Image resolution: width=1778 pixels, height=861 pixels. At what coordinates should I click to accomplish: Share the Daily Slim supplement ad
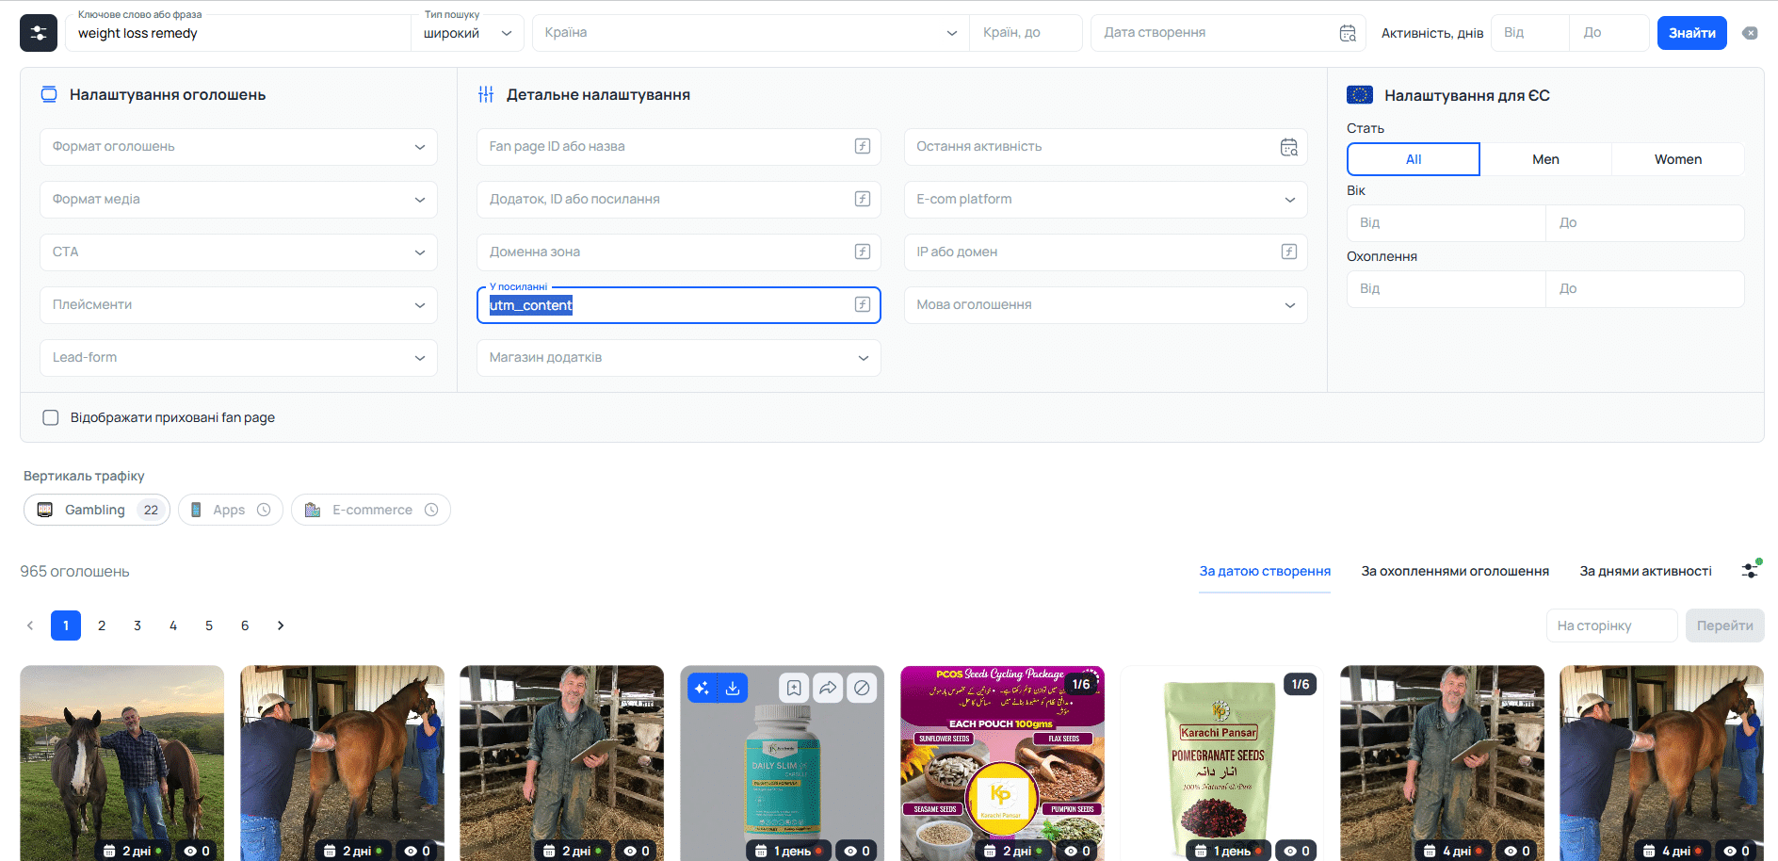click(x=828, y=688)
